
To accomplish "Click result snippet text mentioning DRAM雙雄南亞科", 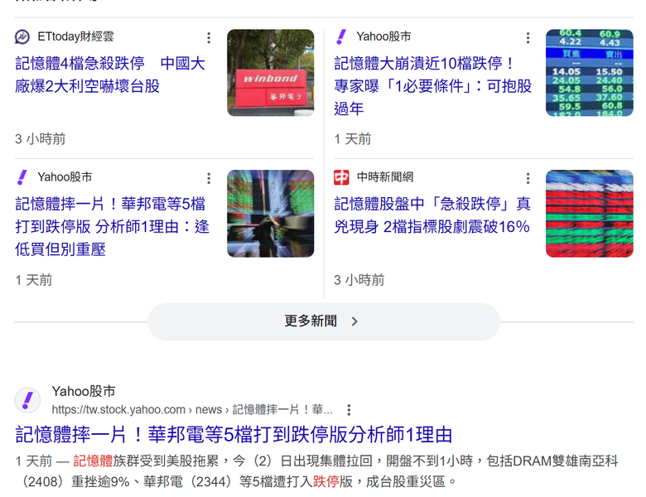I will [x=317, y=471].
